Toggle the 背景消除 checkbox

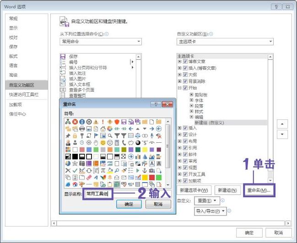point(185,81)
